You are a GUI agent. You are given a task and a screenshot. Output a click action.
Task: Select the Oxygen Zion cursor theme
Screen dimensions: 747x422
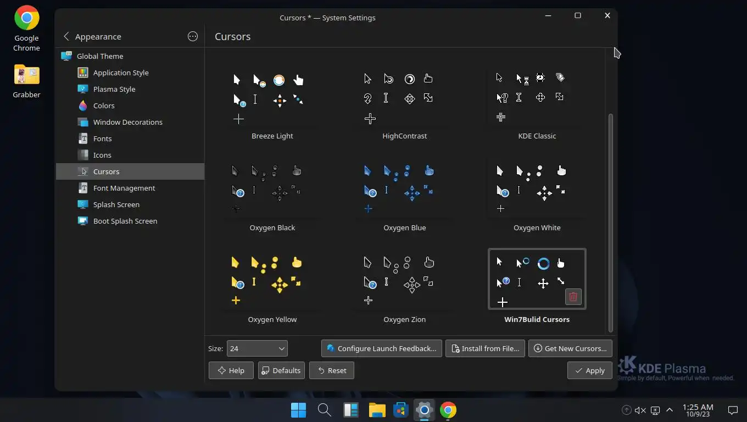(x=405, y=288)
